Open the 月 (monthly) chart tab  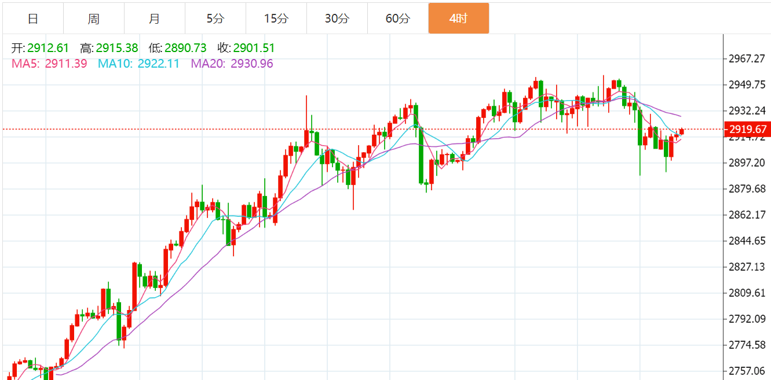(x=154, y=19)
